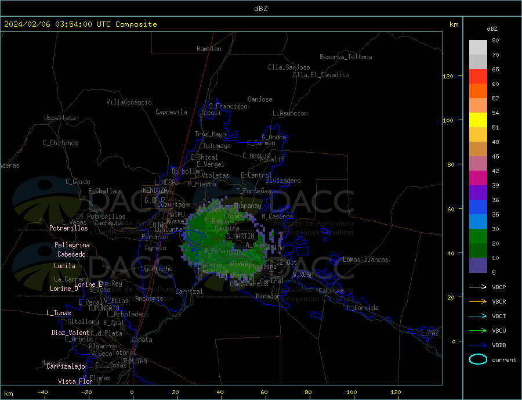The image size is (522, 400).
Task: Click the 'S_MARTIN' label on map
Action: point(240,236)
